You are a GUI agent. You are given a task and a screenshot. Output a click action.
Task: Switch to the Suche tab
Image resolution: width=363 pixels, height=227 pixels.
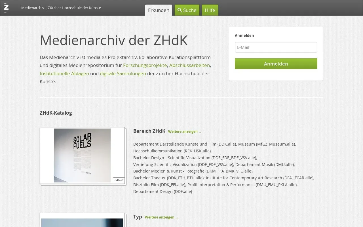click(x=187, y=10)
